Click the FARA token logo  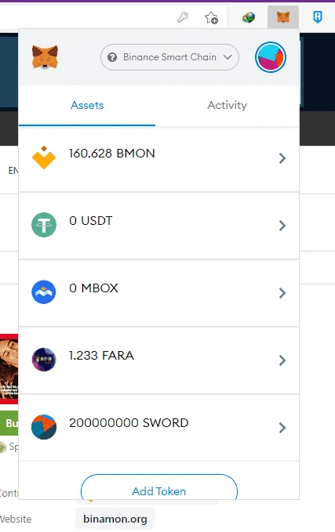pyautogui.click(x=44, y=360)
